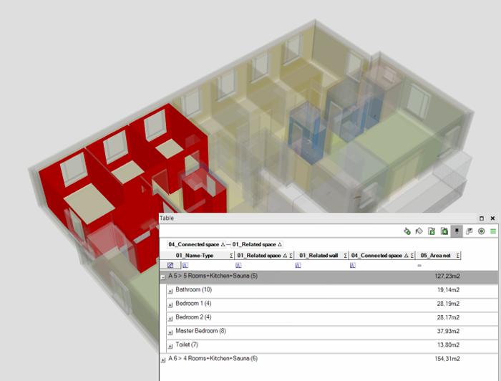Toggle the pin icon in Table toolbar
The width and height of the screenshot is (501, 381).
pyautogui.click(x=457, y=231)
